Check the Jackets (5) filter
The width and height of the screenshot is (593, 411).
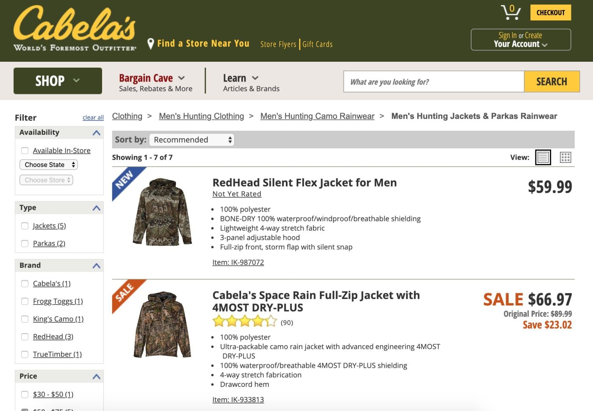25,226
